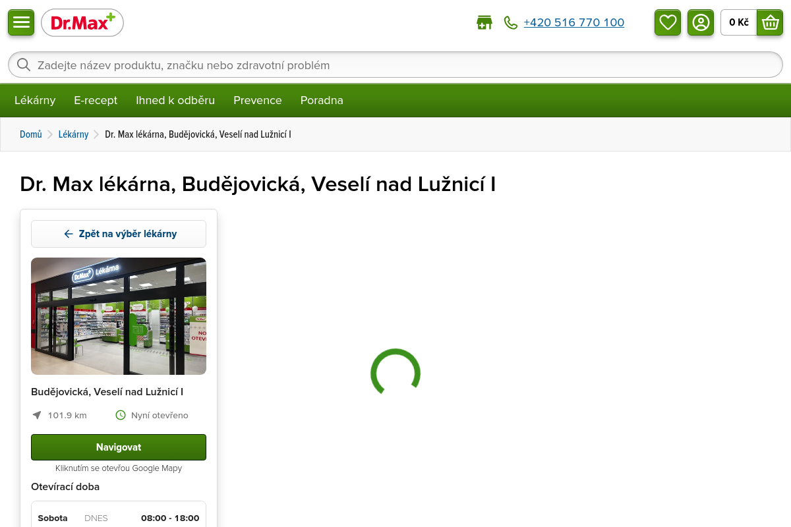Image resolution: width=791 pixels, height=527 pixels.
Task: Click the current breadcrumb Dr. Max lékárna, Budějovická
Action: coord(198,134)
